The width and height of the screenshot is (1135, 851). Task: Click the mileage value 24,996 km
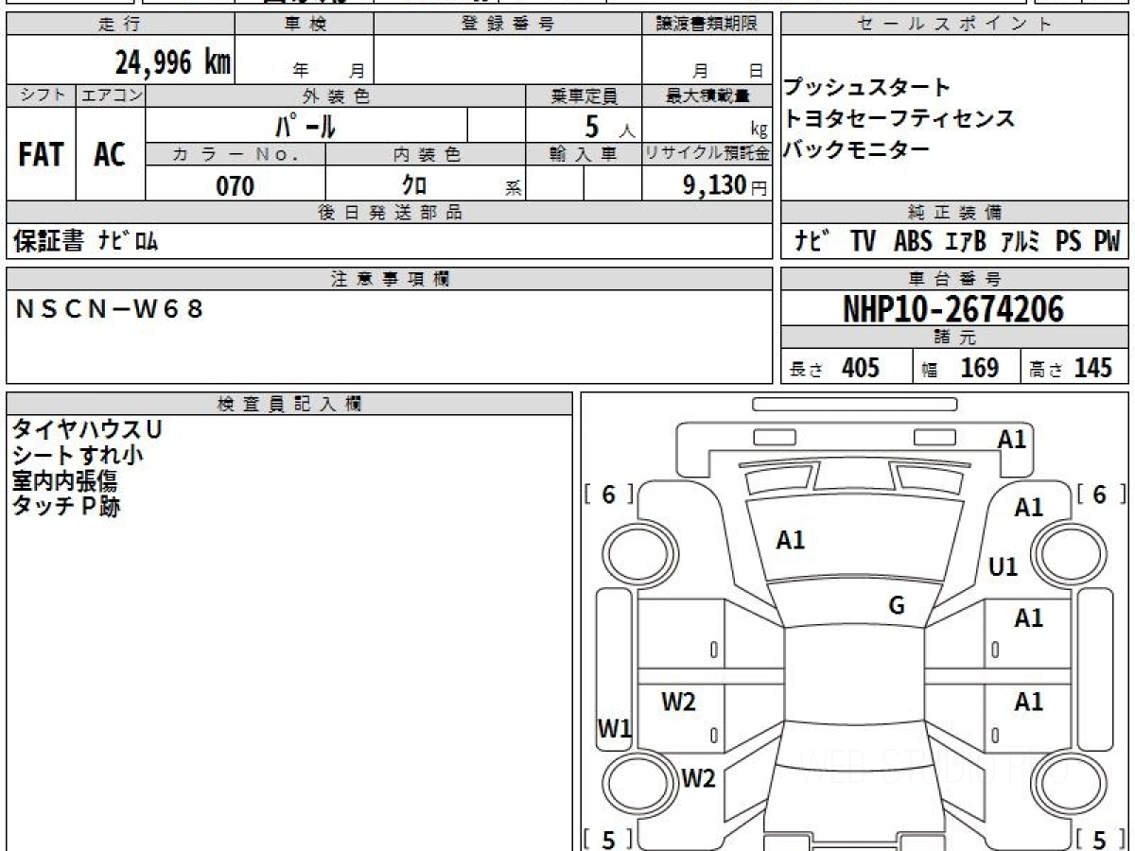[x=173, y=63]
